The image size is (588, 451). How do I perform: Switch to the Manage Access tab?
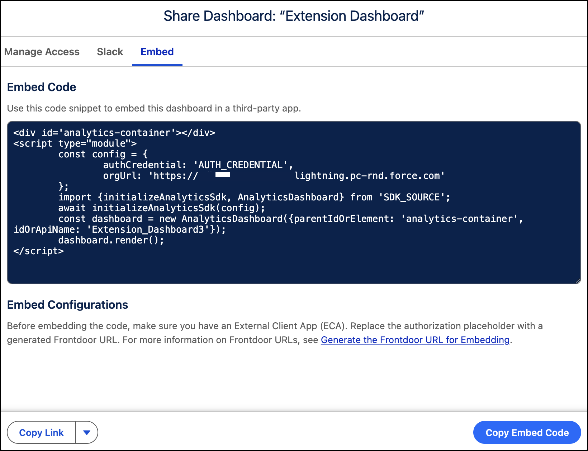[42, 52]
